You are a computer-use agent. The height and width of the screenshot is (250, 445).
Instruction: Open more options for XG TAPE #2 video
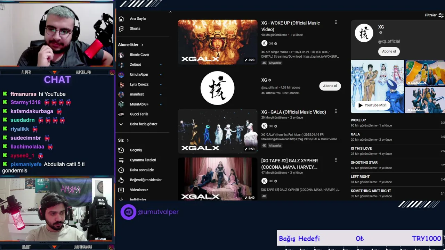pos(336,160)
